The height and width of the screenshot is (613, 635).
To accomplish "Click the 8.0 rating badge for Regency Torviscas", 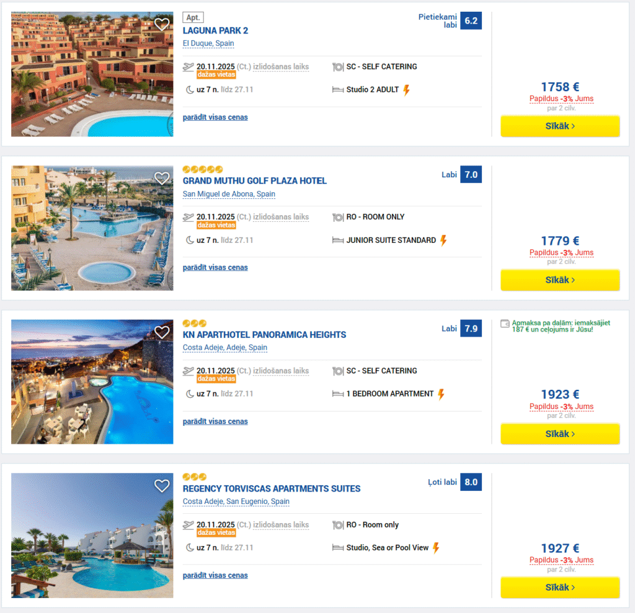I will pyautogui.click(x=471, y=482).
